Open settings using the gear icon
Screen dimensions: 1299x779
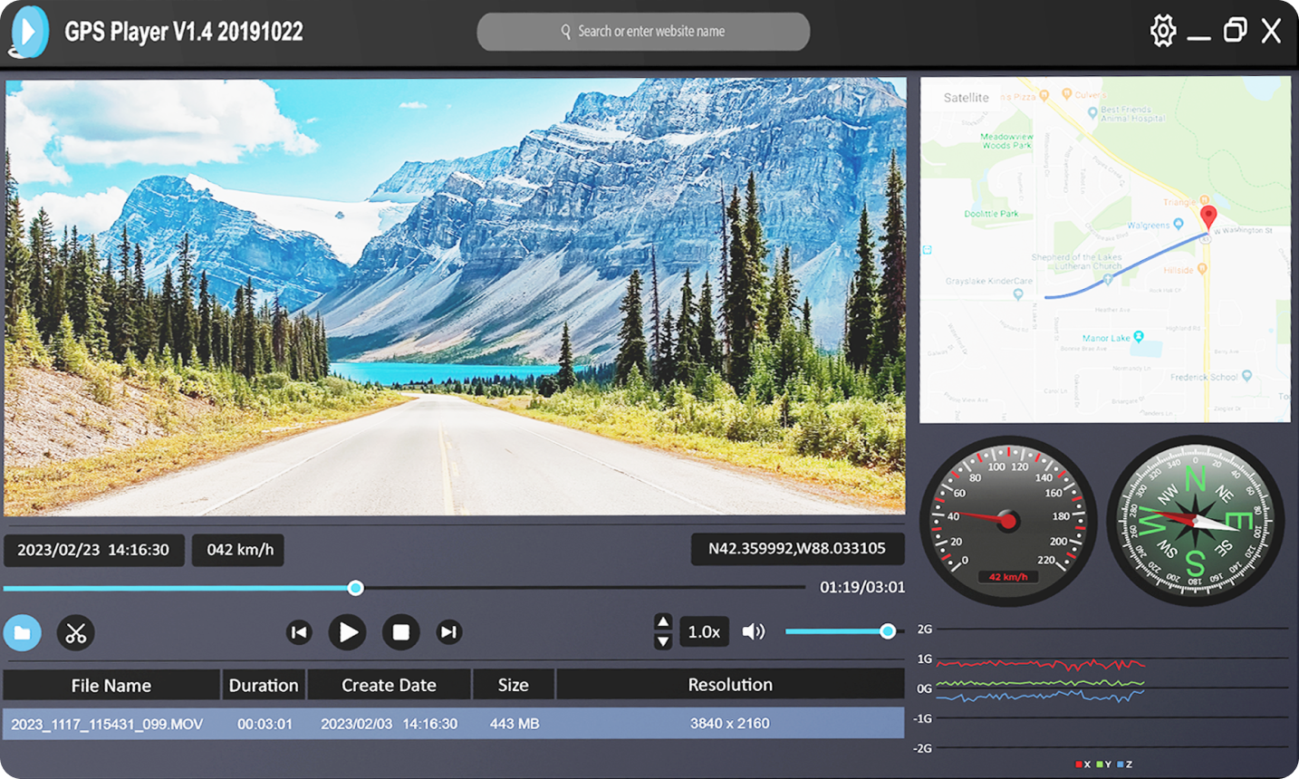click(1162, 31)
